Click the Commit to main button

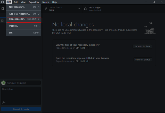pyautogui.click(x=21, y=109)
